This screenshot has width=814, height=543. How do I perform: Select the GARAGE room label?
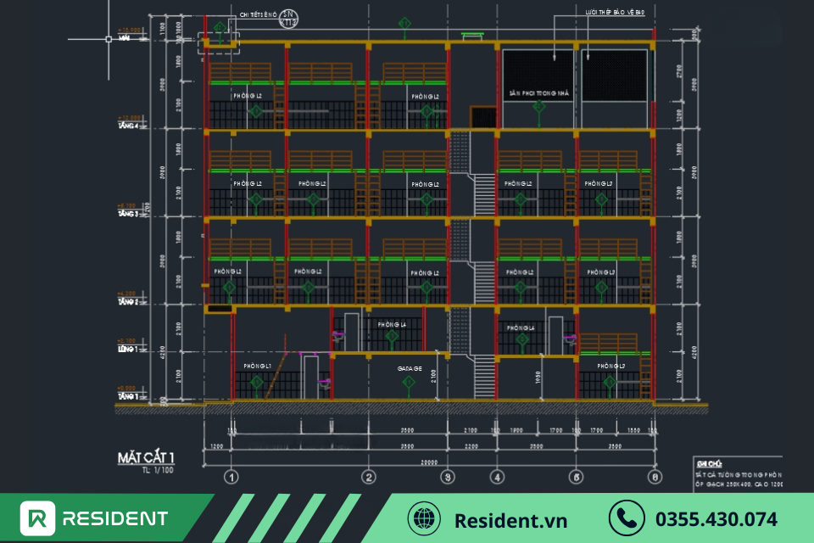[410, 369]
